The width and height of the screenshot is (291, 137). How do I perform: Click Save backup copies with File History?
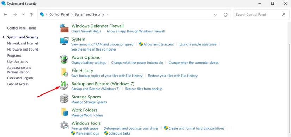107,76
